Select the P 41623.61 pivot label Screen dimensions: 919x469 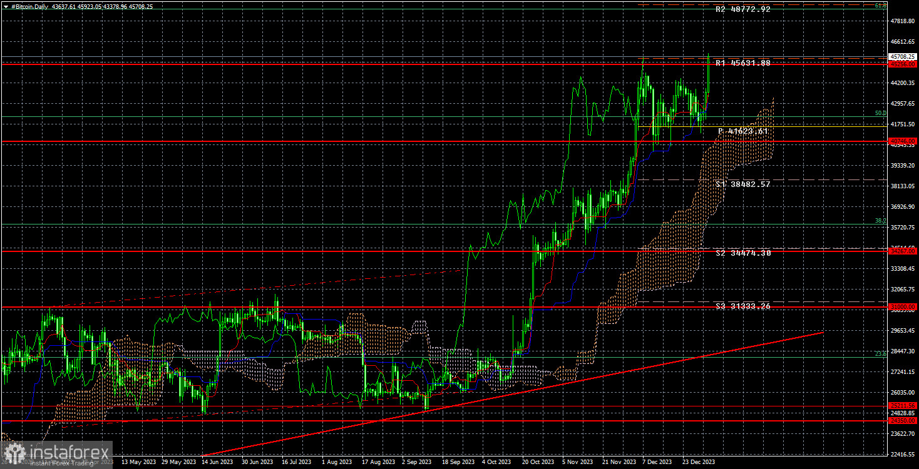(743, 131)
